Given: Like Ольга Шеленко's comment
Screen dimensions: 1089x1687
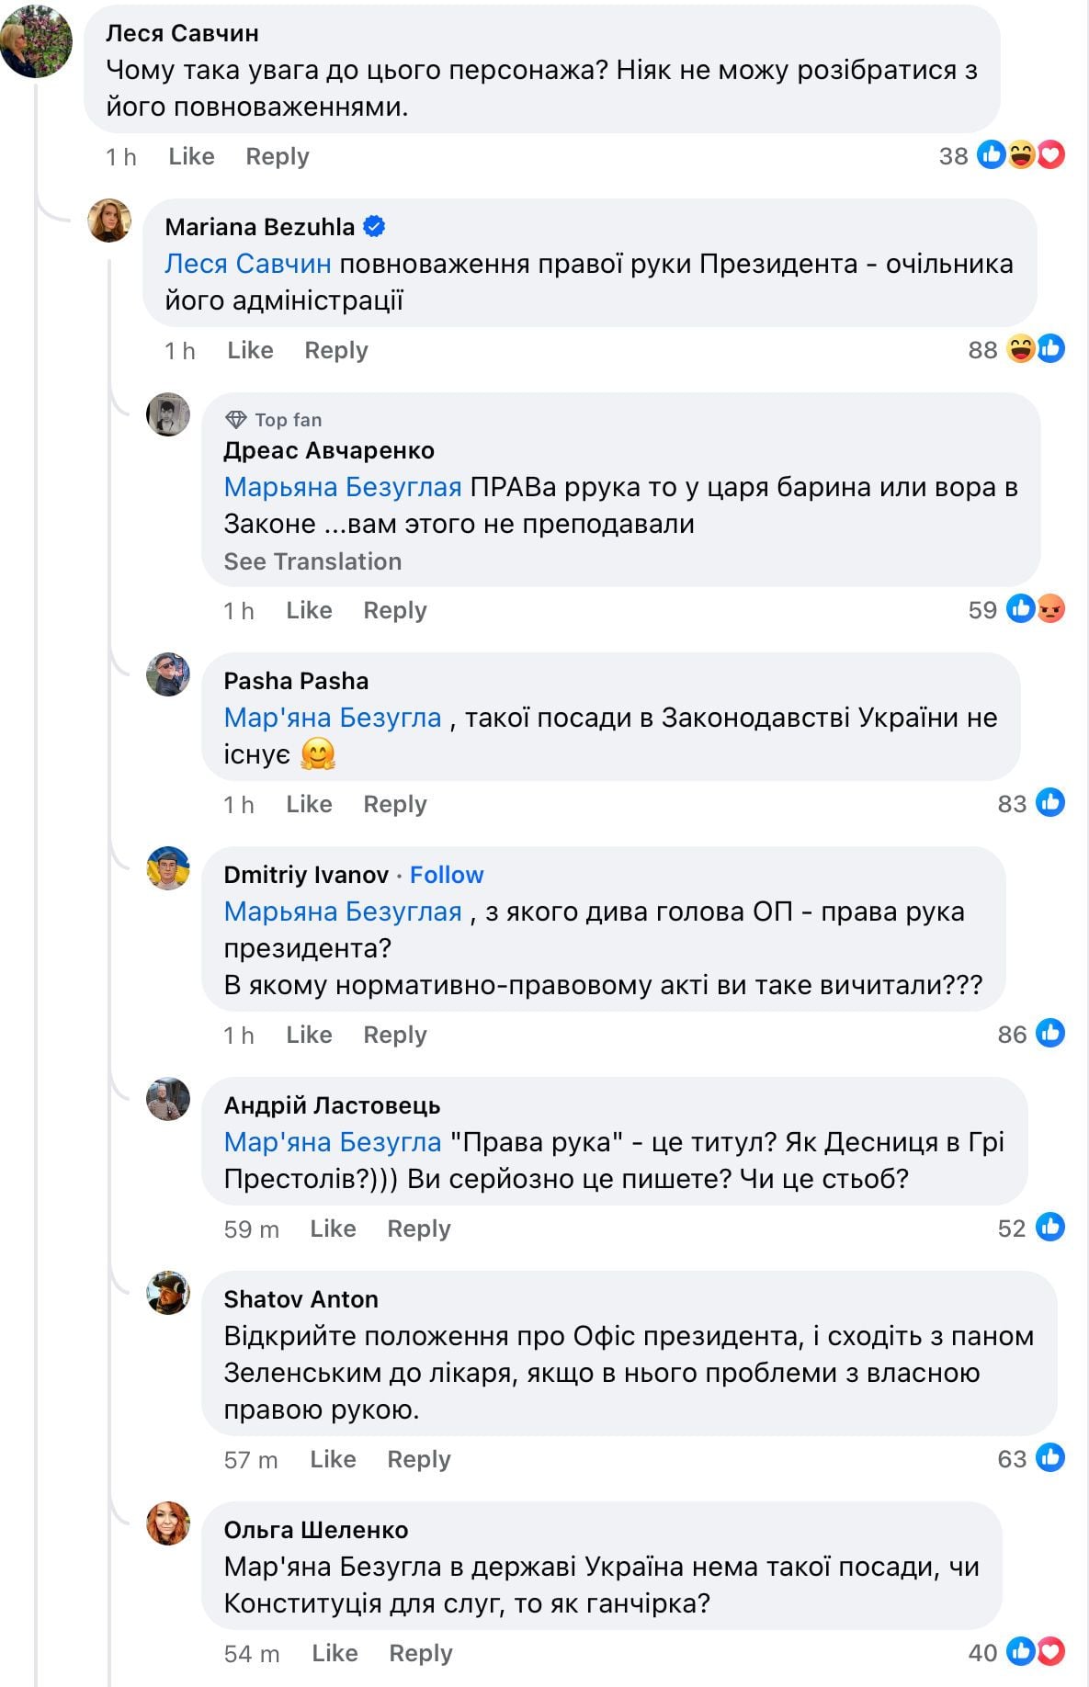Looking at the screenshot, I should [335, 1653].
